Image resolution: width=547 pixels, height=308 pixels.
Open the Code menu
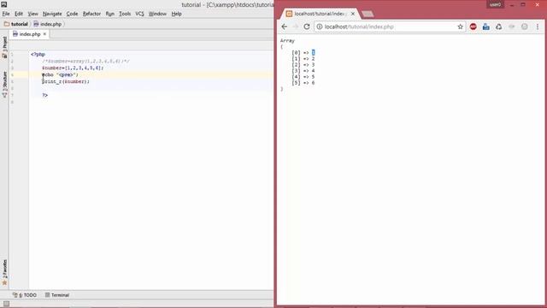(x=72, y=14)
